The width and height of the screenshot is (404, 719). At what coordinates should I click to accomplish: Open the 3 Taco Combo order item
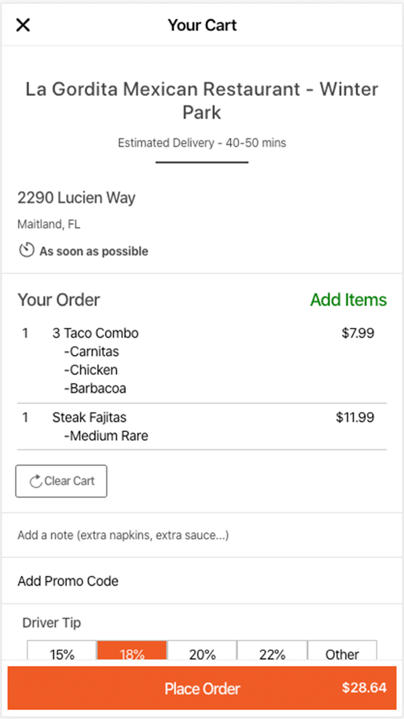tap(95, 333)
